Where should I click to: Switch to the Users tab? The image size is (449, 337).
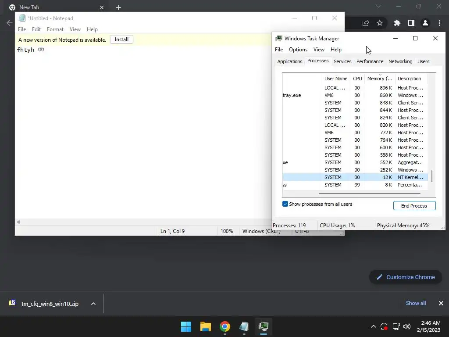(x=423, y=61)
